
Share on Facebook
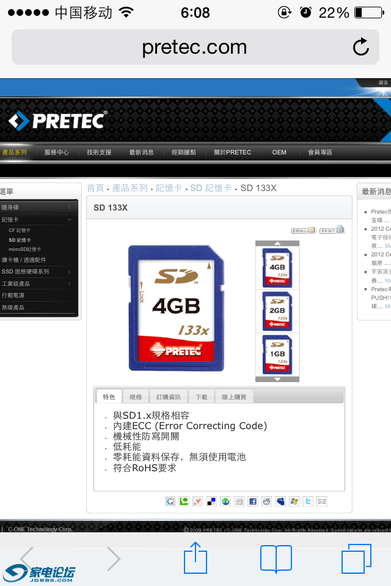click(253, 502)
